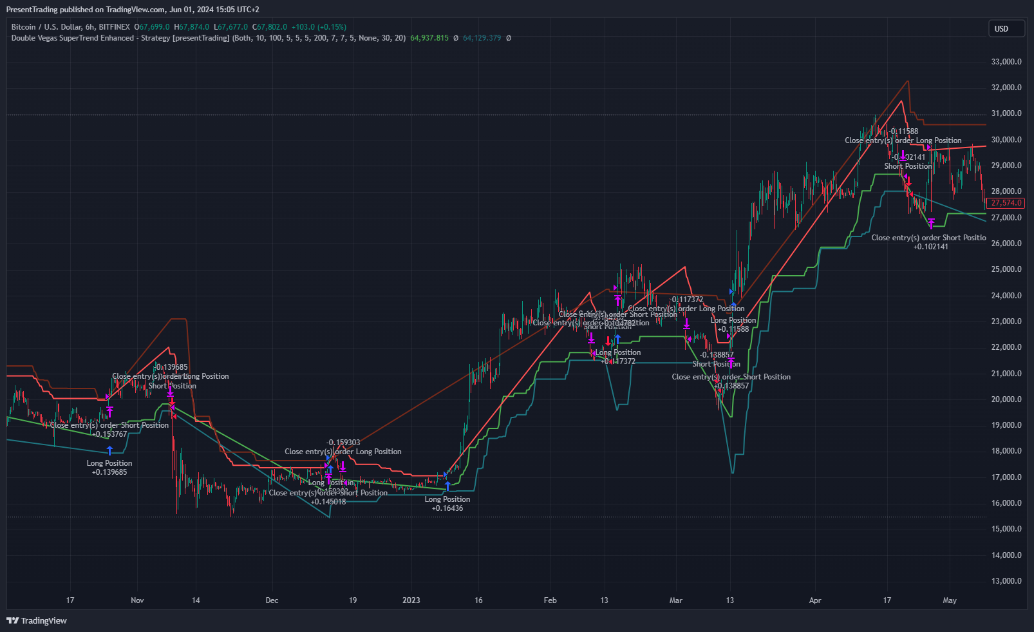Click blue up arrow above Long Position +0.16436
Image resolution: width=1034 pixels, height=632 pixels.
(447, 486)
